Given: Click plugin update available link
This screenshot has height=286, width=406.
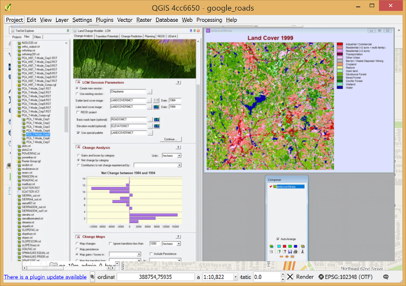Looking at the screenshot, I should click(45, 277).
